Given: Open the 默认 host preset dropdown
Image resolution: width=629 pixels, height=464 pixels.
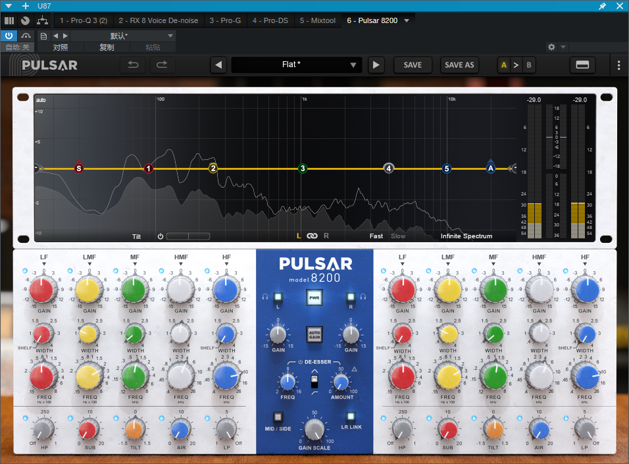Looking at the screenshot, I should pos(123,36).
